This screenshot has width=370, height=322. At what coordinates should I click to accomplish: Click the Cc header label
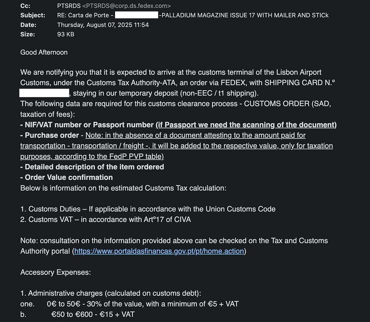[x=25, y=6]
